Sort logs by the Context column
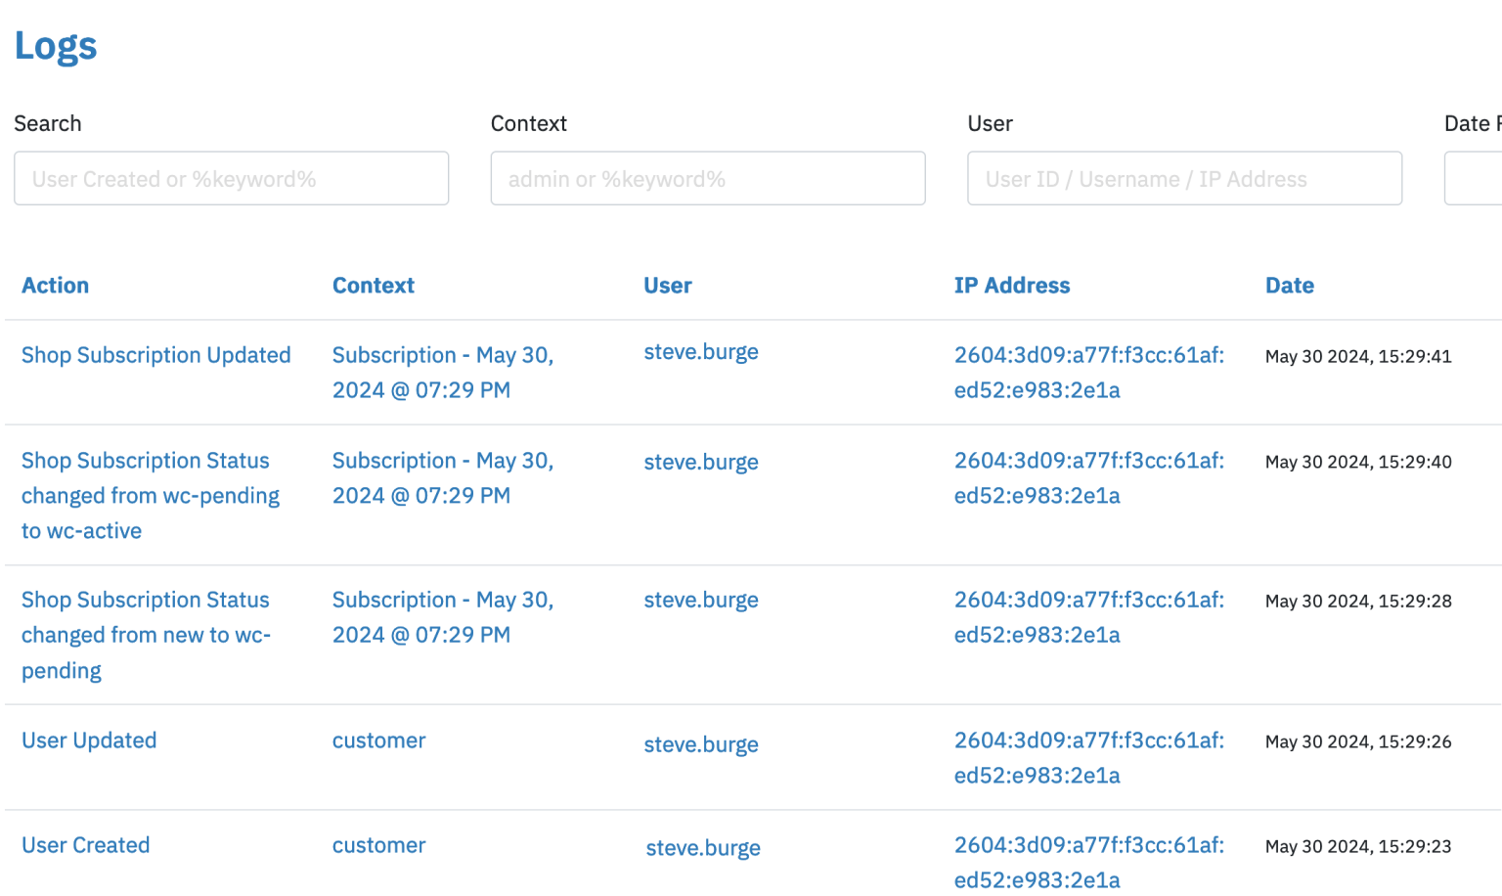This screenshot has height=896, width=1502. [x=374, y=285]
